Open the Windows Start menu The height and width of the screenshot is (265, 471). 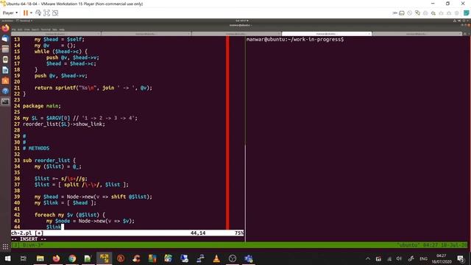point(7,258)
